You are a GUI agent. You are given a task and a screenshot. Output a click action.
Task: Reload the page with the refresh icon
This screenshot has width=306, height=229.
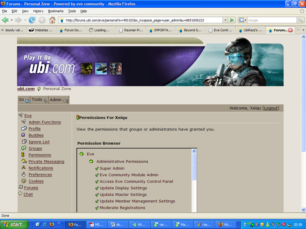point(32,20)
